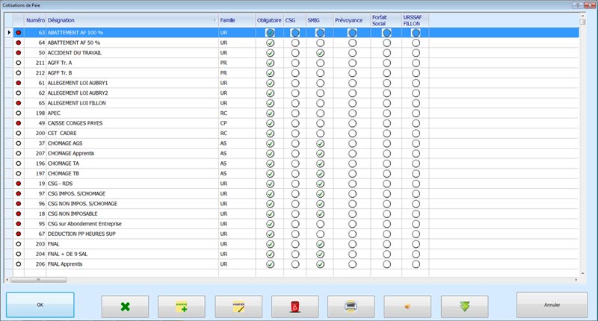Click the modify note icon button
The height and width of the screenshot is (321, 598).
238,305
